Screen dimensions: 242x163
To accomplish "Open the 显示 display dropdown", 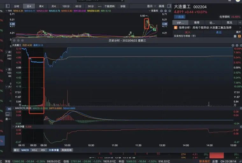I will click(x=152, y=6).
